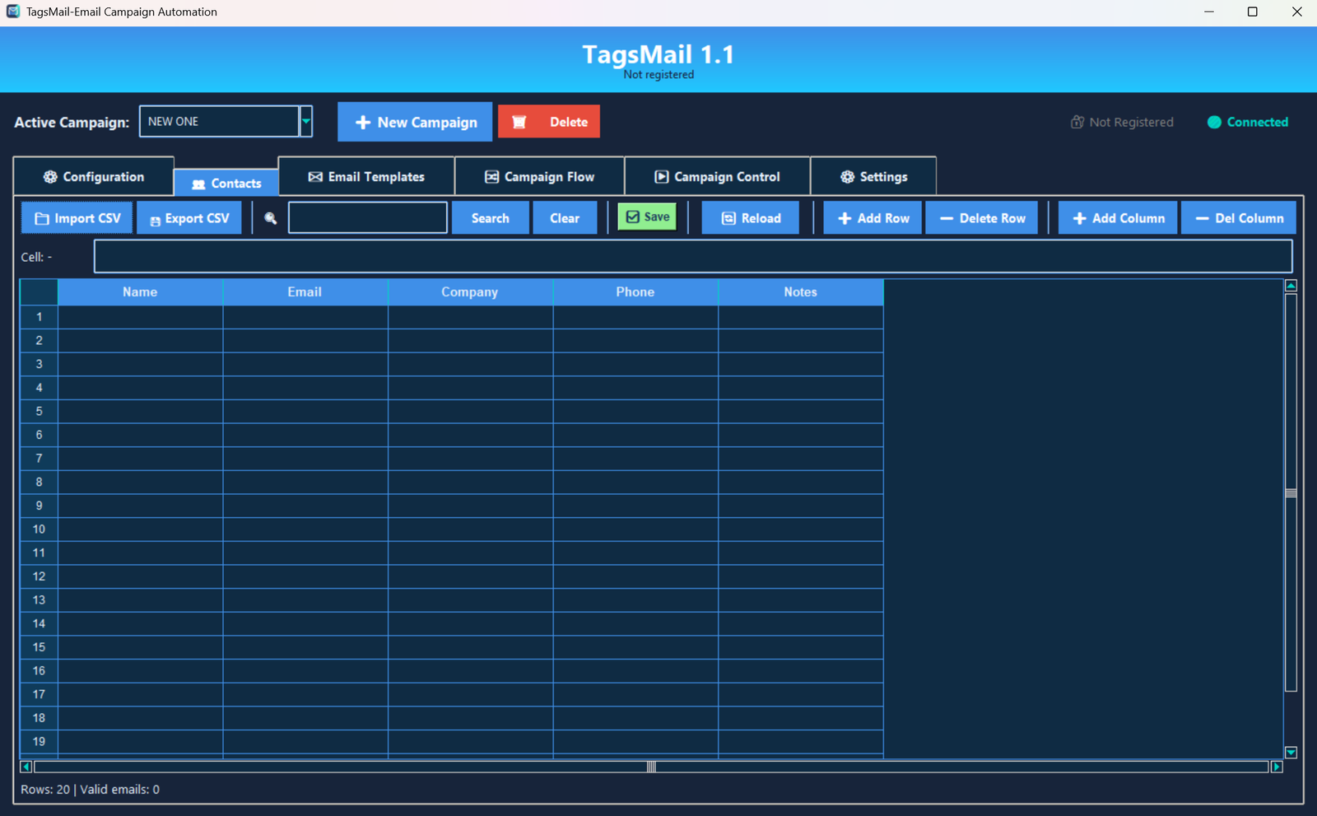Add a new row to the table
Viewport: 1317px width, 816px height.
click(873, 218)
